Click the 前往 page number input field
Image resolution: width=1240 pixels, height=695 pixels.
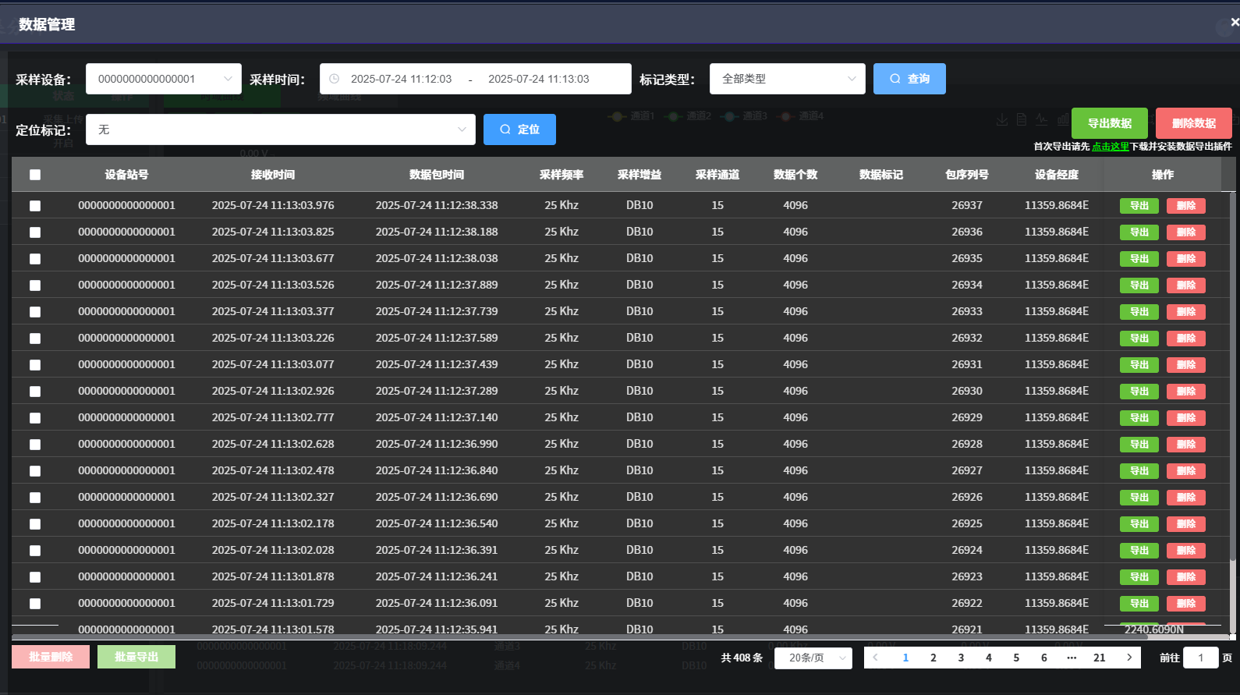(x=1200, y=658)
